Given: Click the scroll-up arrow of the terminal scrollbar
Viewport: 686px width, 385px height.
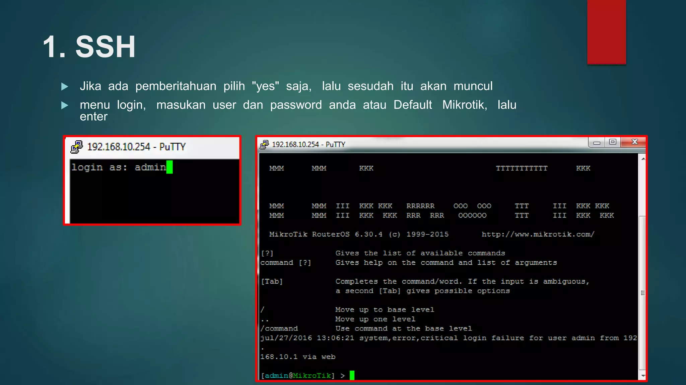Looking at the screenshot, I should (x=643, y=159).
